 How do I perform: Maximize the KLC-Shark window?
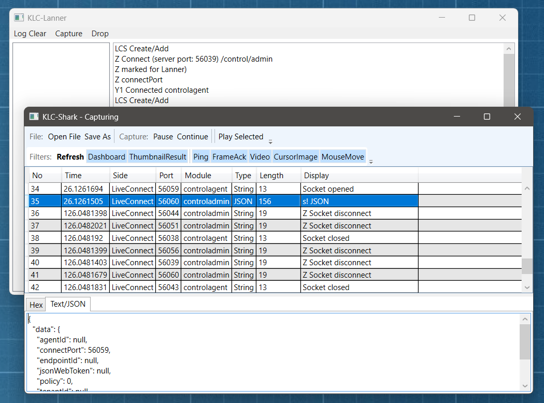click(487, 117)
